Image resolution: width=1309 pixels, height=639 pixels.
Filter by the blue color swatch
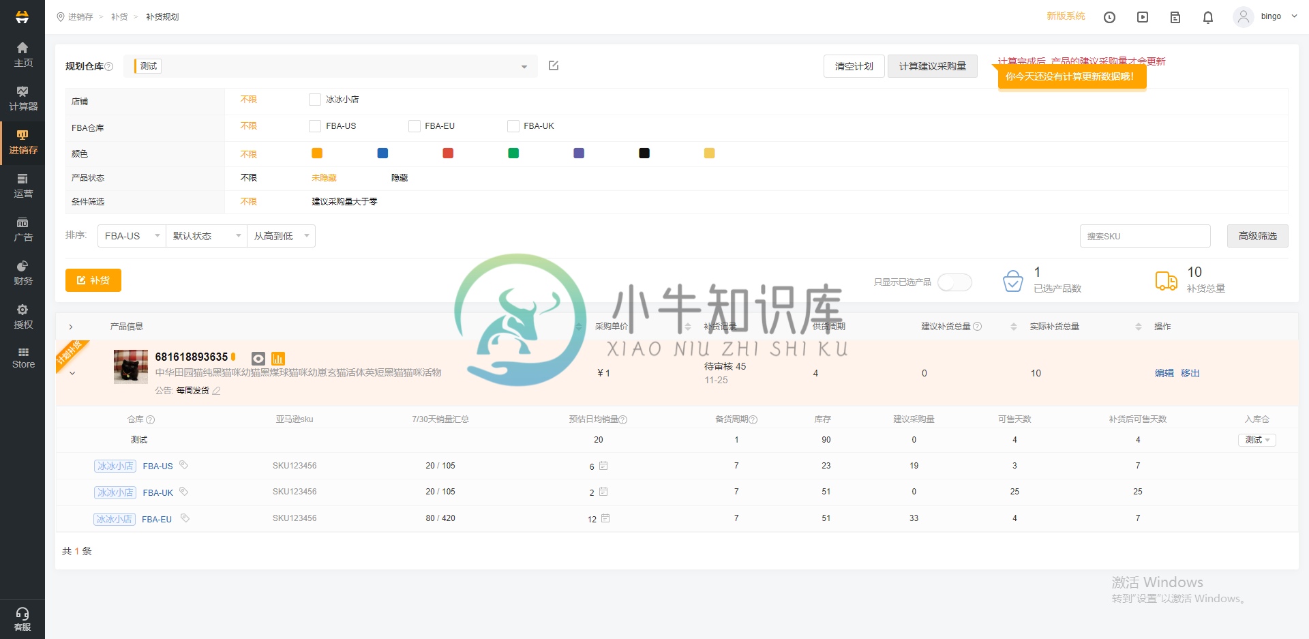(x=382, y=153)
